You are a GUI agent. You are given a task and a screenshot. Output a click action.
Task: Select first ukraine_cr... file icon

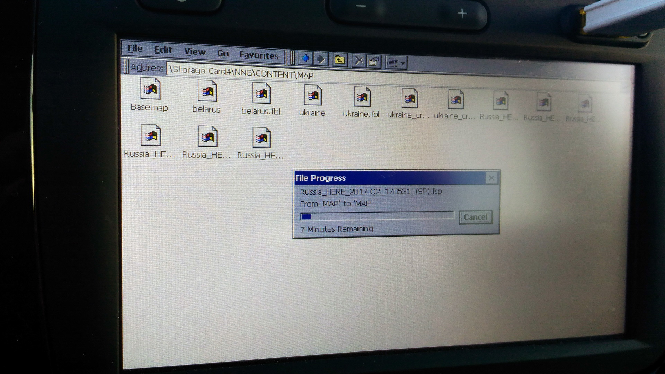409,98
